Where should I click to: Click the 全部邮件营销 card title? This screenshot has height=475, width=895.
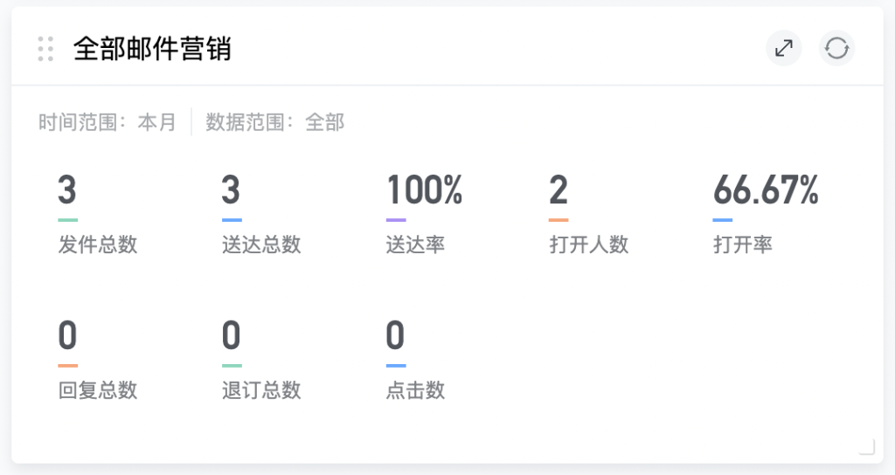click(152, 49)
